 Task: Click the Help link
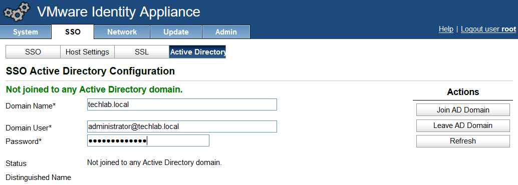[446, 29]
